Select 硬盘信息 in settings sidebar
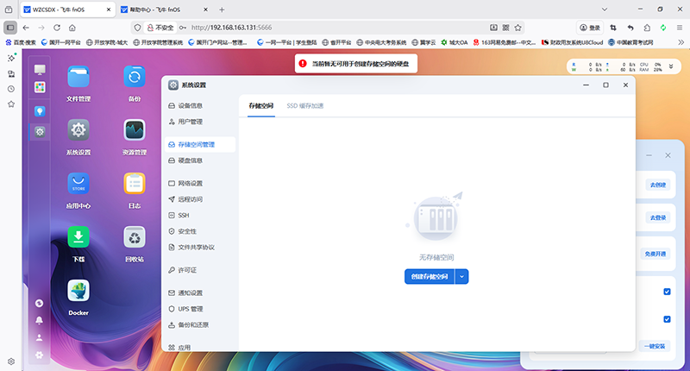Viewport: 690px width, 371px height. (200, 160)
